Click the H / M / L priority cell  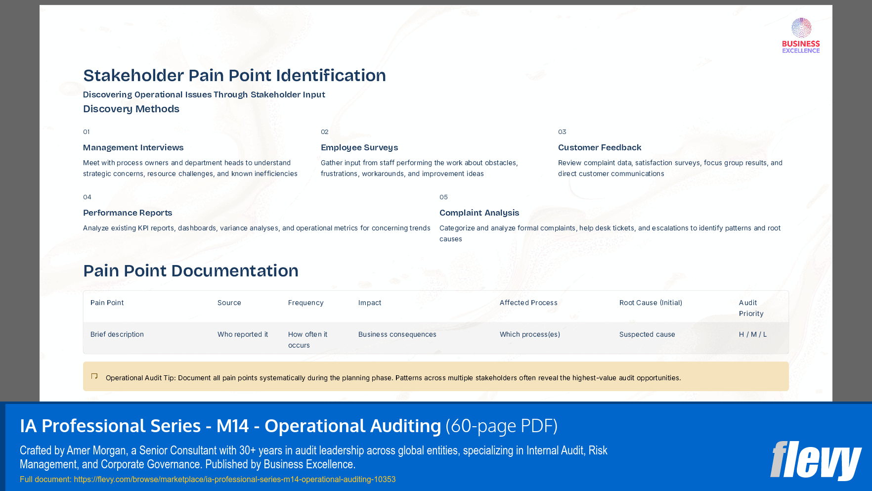753,334
